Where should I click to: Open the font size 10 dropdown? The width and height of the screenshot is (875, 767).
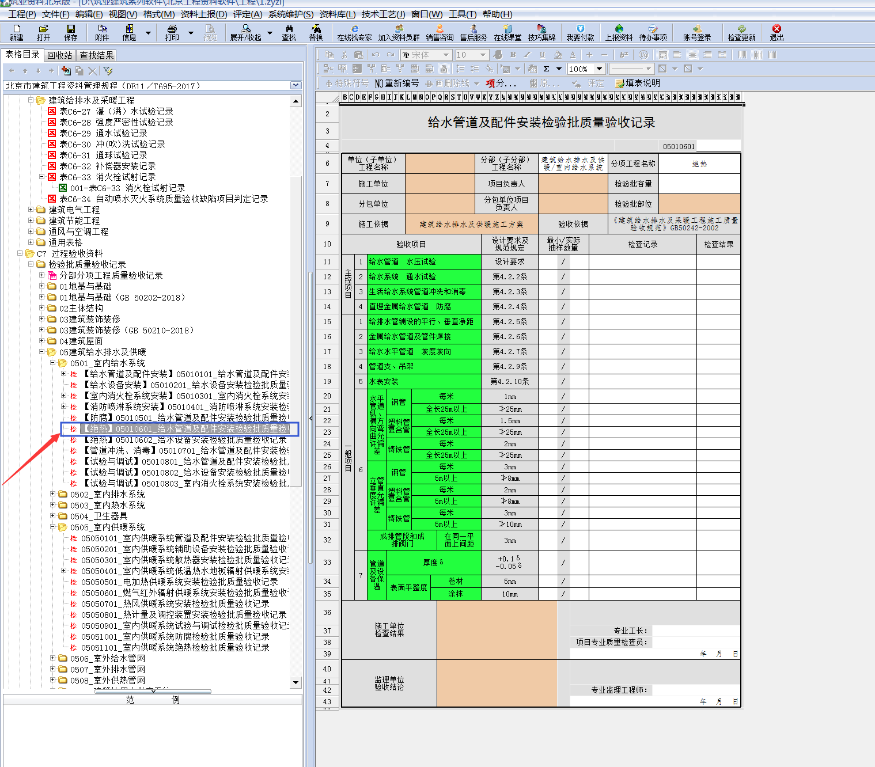point(483,55)
